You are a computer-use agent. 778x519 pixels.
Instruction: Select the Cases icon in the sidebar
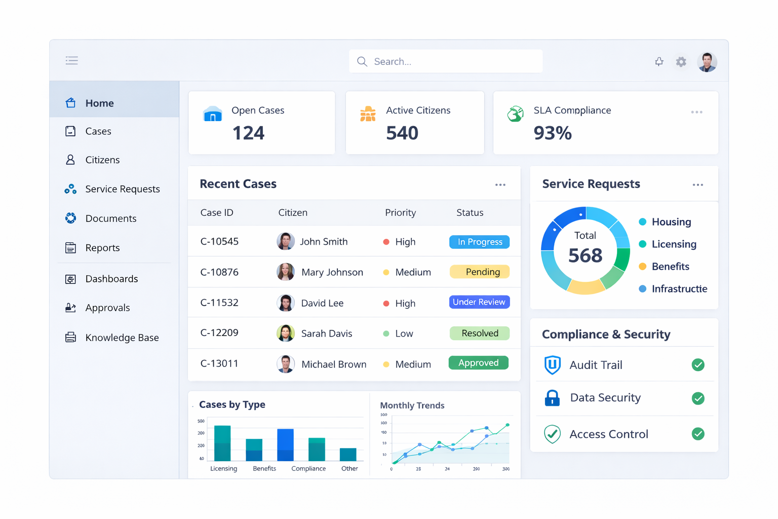(71, 131)
